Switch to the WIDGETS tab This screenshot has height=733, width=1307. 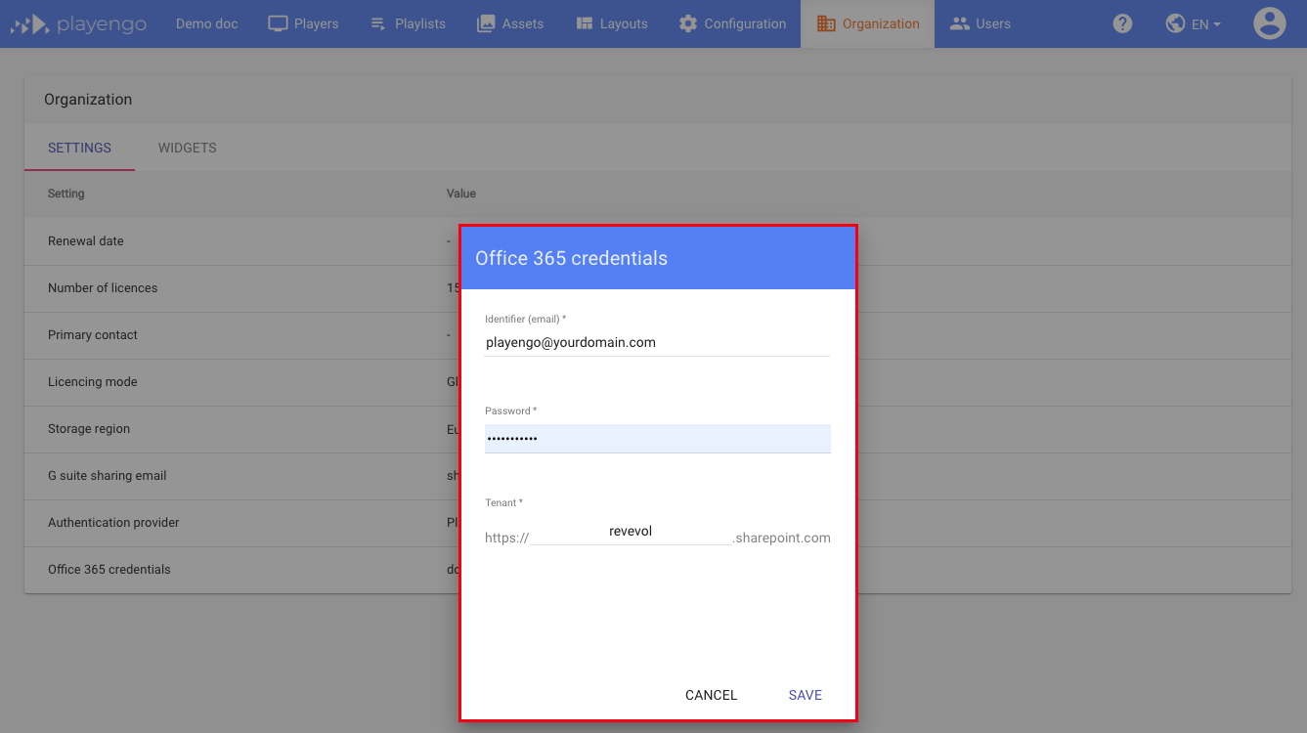pyautogui.click(x=188, y=148)
